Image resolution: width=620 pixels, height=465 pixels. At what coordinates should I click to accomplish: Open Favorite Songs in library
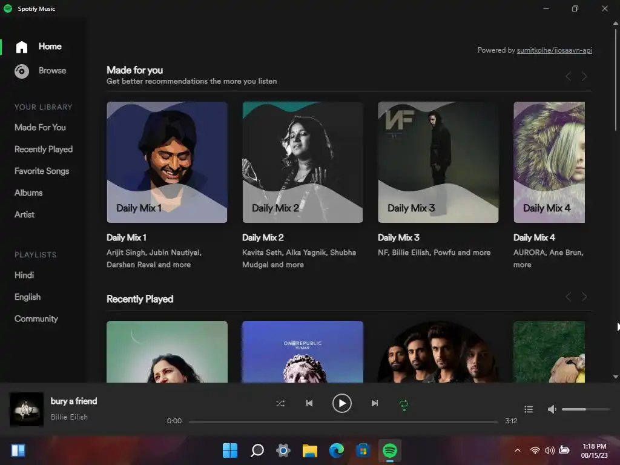pos(42,171)
